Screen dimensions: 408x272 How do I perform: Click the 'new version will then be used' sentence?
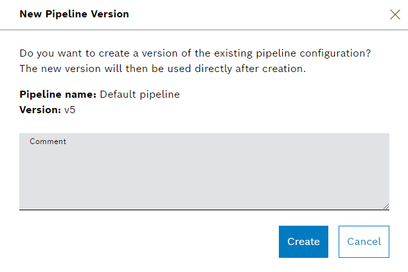pos(162,68)
